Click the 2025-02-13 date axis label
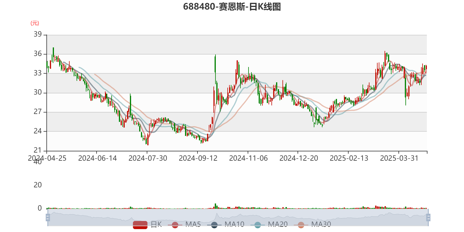The height and width of the screenshot is (232, 464). click(x=349, y=158)
